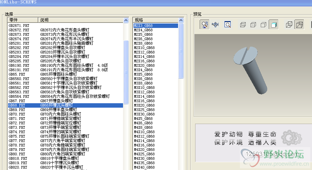Select the spin/pan/zoom view mode icon
Image resolution: width=312 pixels, height=170 pixels.
pyautogui.click(x=205, y=25)
